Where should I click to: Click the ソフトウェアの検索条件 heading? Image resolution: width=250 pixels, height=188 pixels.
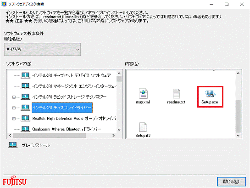[23, 34]
